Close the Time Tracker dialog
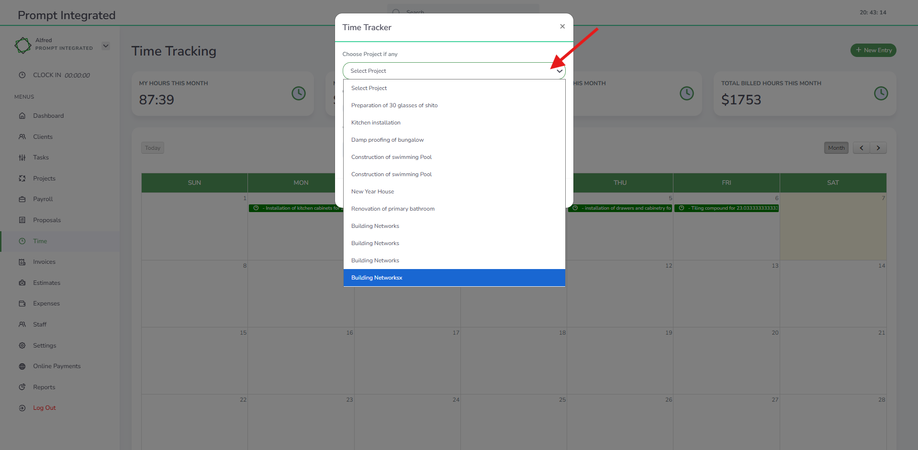This screenshot has width=918, height=450. tap(562, 27)
